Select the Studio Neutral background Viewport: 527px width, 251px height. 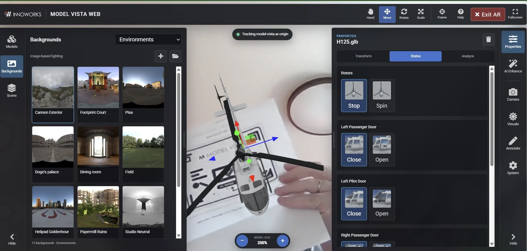143,212
